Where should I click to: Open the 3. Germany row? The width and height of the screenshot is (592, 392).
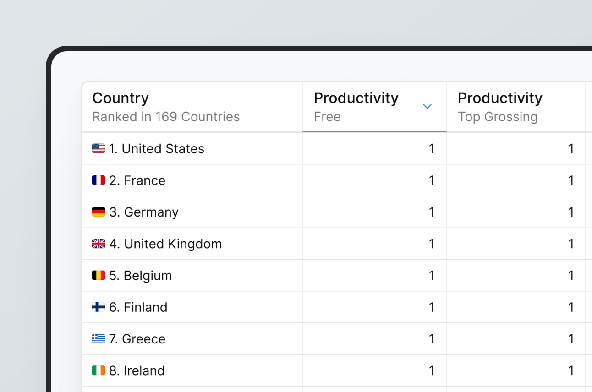pyautogui.click(x=151, y=212)
